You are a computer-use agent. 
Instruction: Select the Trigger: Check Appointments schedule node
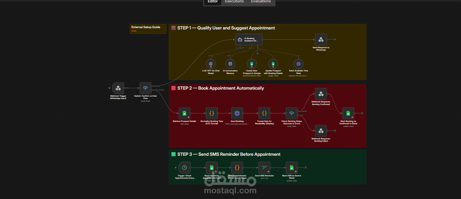184,168
